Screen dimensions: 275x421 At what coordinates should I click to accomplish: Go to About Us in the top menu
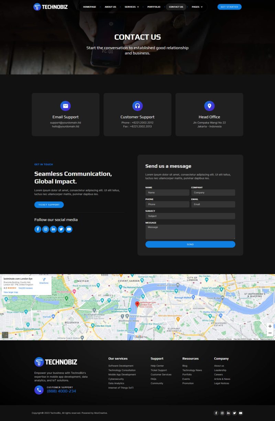point(110,7)
